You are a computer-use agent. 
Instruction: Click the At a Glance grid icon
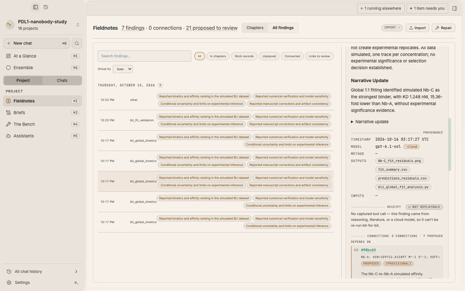coord(8,56)
